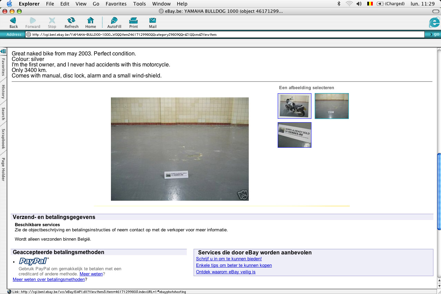This screenshot has width=441, height=294.
Task: Open the Go menu
Action: pyautogui.click(x=96, y=4)
